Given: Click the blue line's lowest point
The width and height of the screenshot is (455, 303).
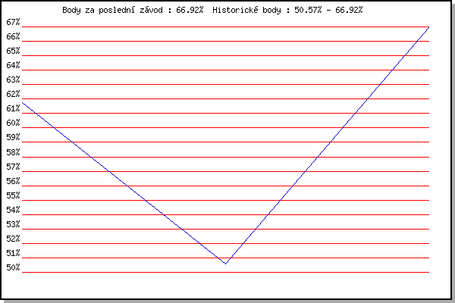Looking at the screenshot, I should (x=225, y=264).
